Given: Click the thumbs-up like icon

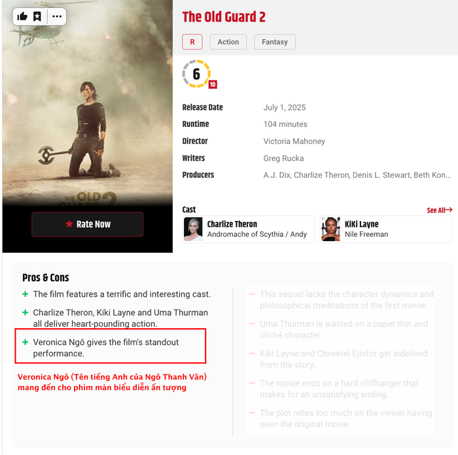Looking at the screenshot, I should pyautogui.click(x=22, y=16).
